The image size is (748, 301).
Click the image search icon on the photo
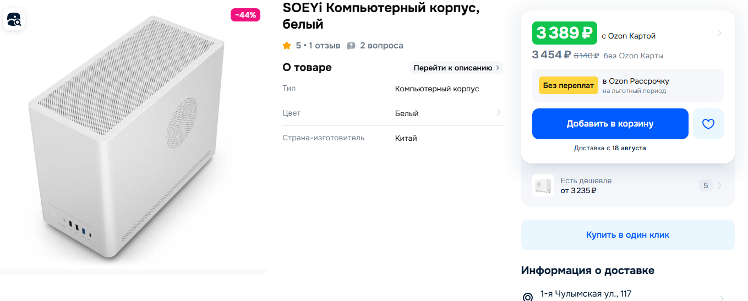14,20
